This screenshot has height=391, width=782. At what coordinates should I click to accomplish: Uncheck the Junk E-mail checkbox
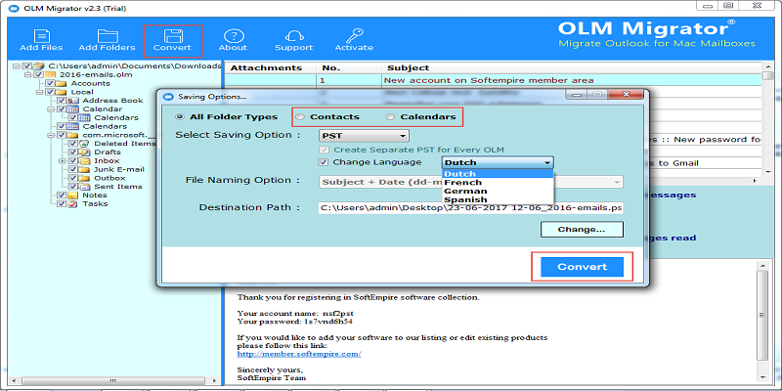pos(72,169)
